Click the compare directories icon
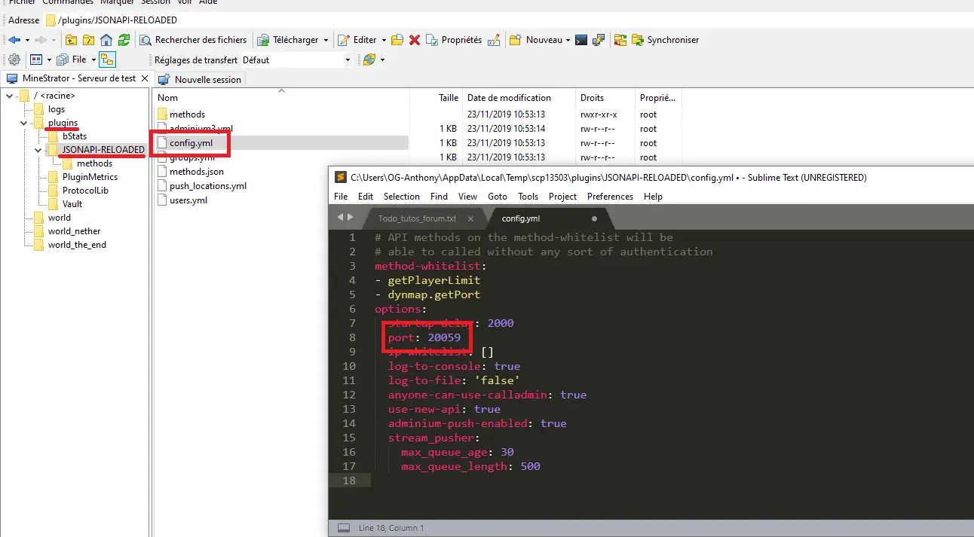Viewport: 974px width, 537px height. coord(620,40)
